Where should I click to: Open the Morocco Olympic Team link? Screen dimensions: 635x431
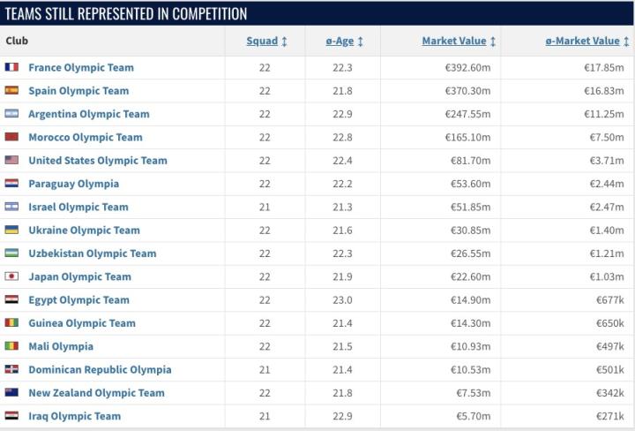pos(86,137)
